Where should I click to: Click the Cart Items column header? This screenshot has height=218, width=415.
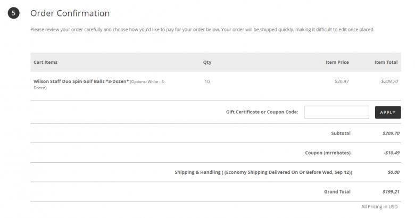pos(45,62)
